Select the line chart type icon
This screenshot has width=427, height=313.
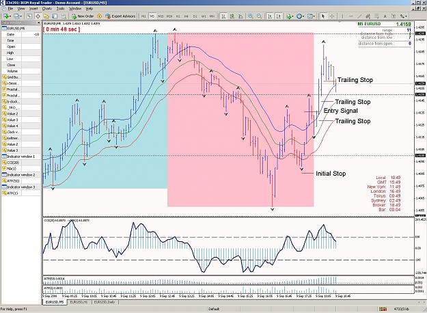240,16
